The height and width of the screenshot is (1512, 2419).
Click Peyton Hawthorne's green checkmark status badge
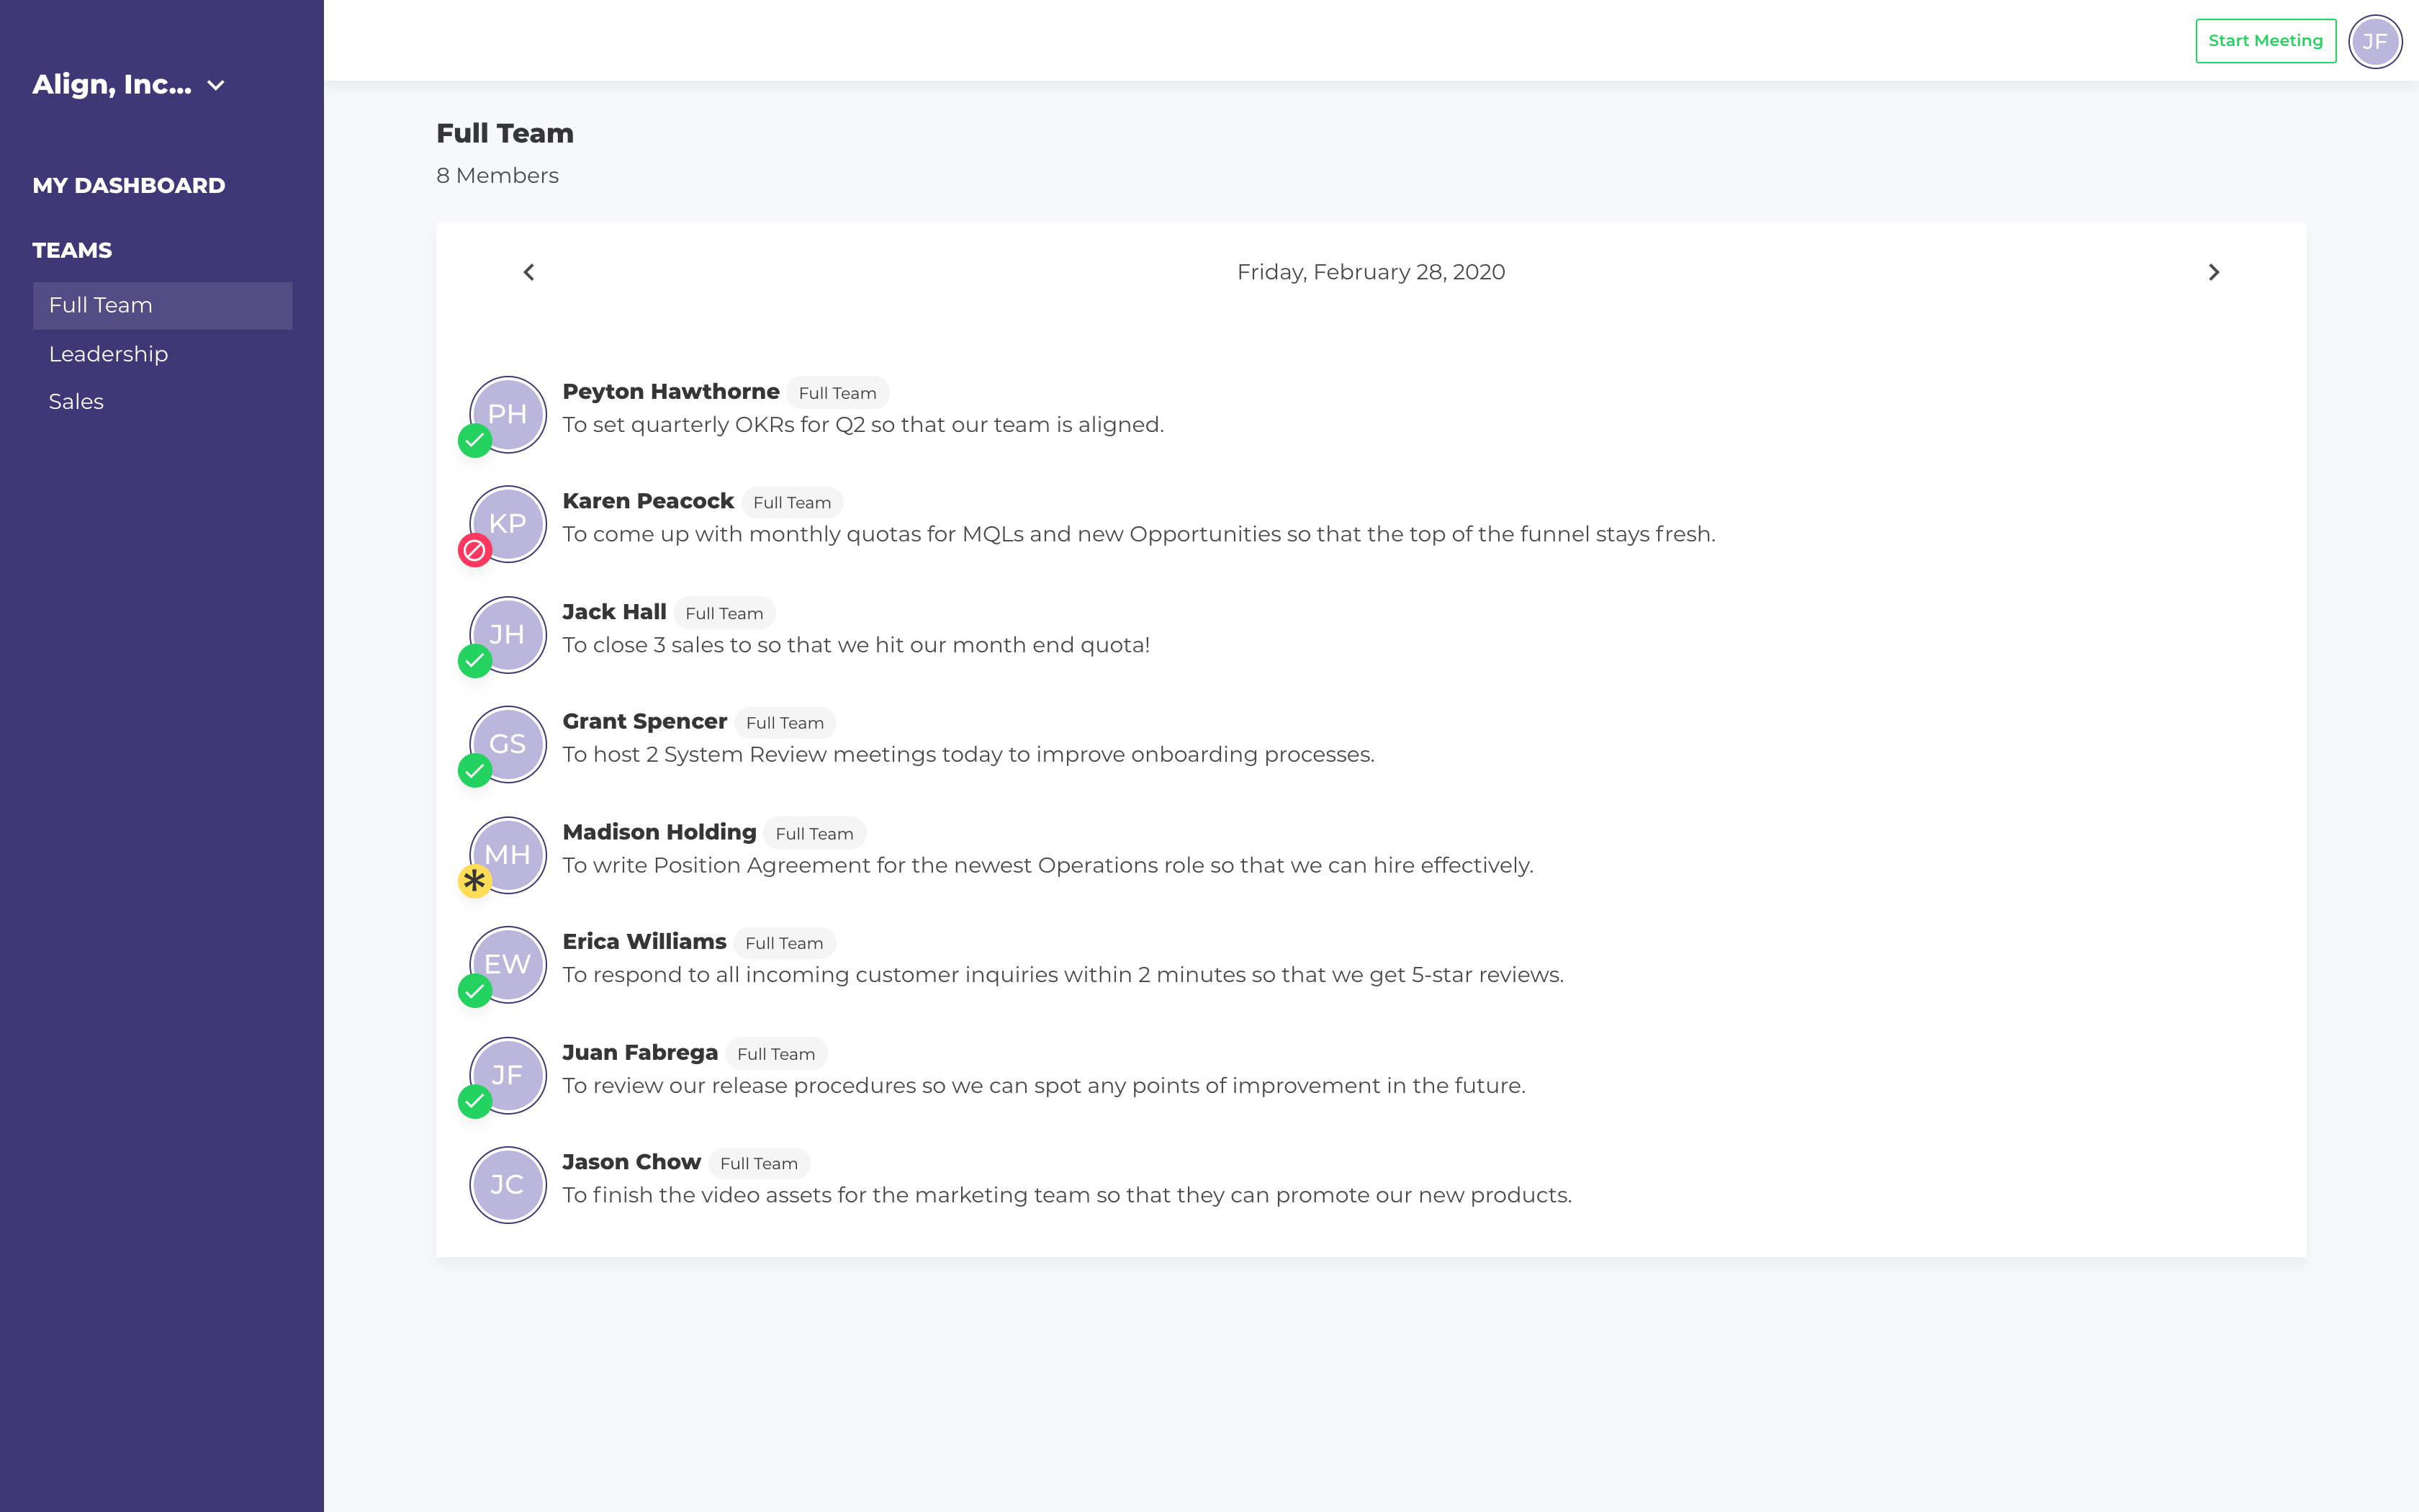[x=475, y=440]
